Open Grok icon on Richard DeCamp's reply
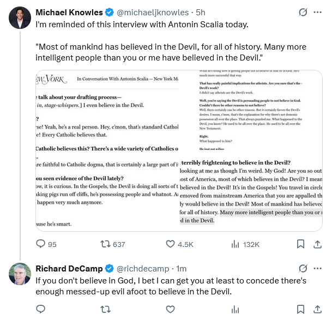The height and width of the screenshot is (320, 332). tap(303, 269)
